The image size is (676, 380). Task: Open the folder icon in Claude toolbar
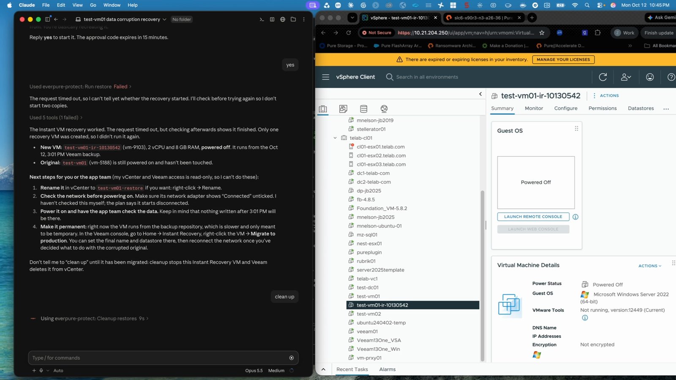293,19
